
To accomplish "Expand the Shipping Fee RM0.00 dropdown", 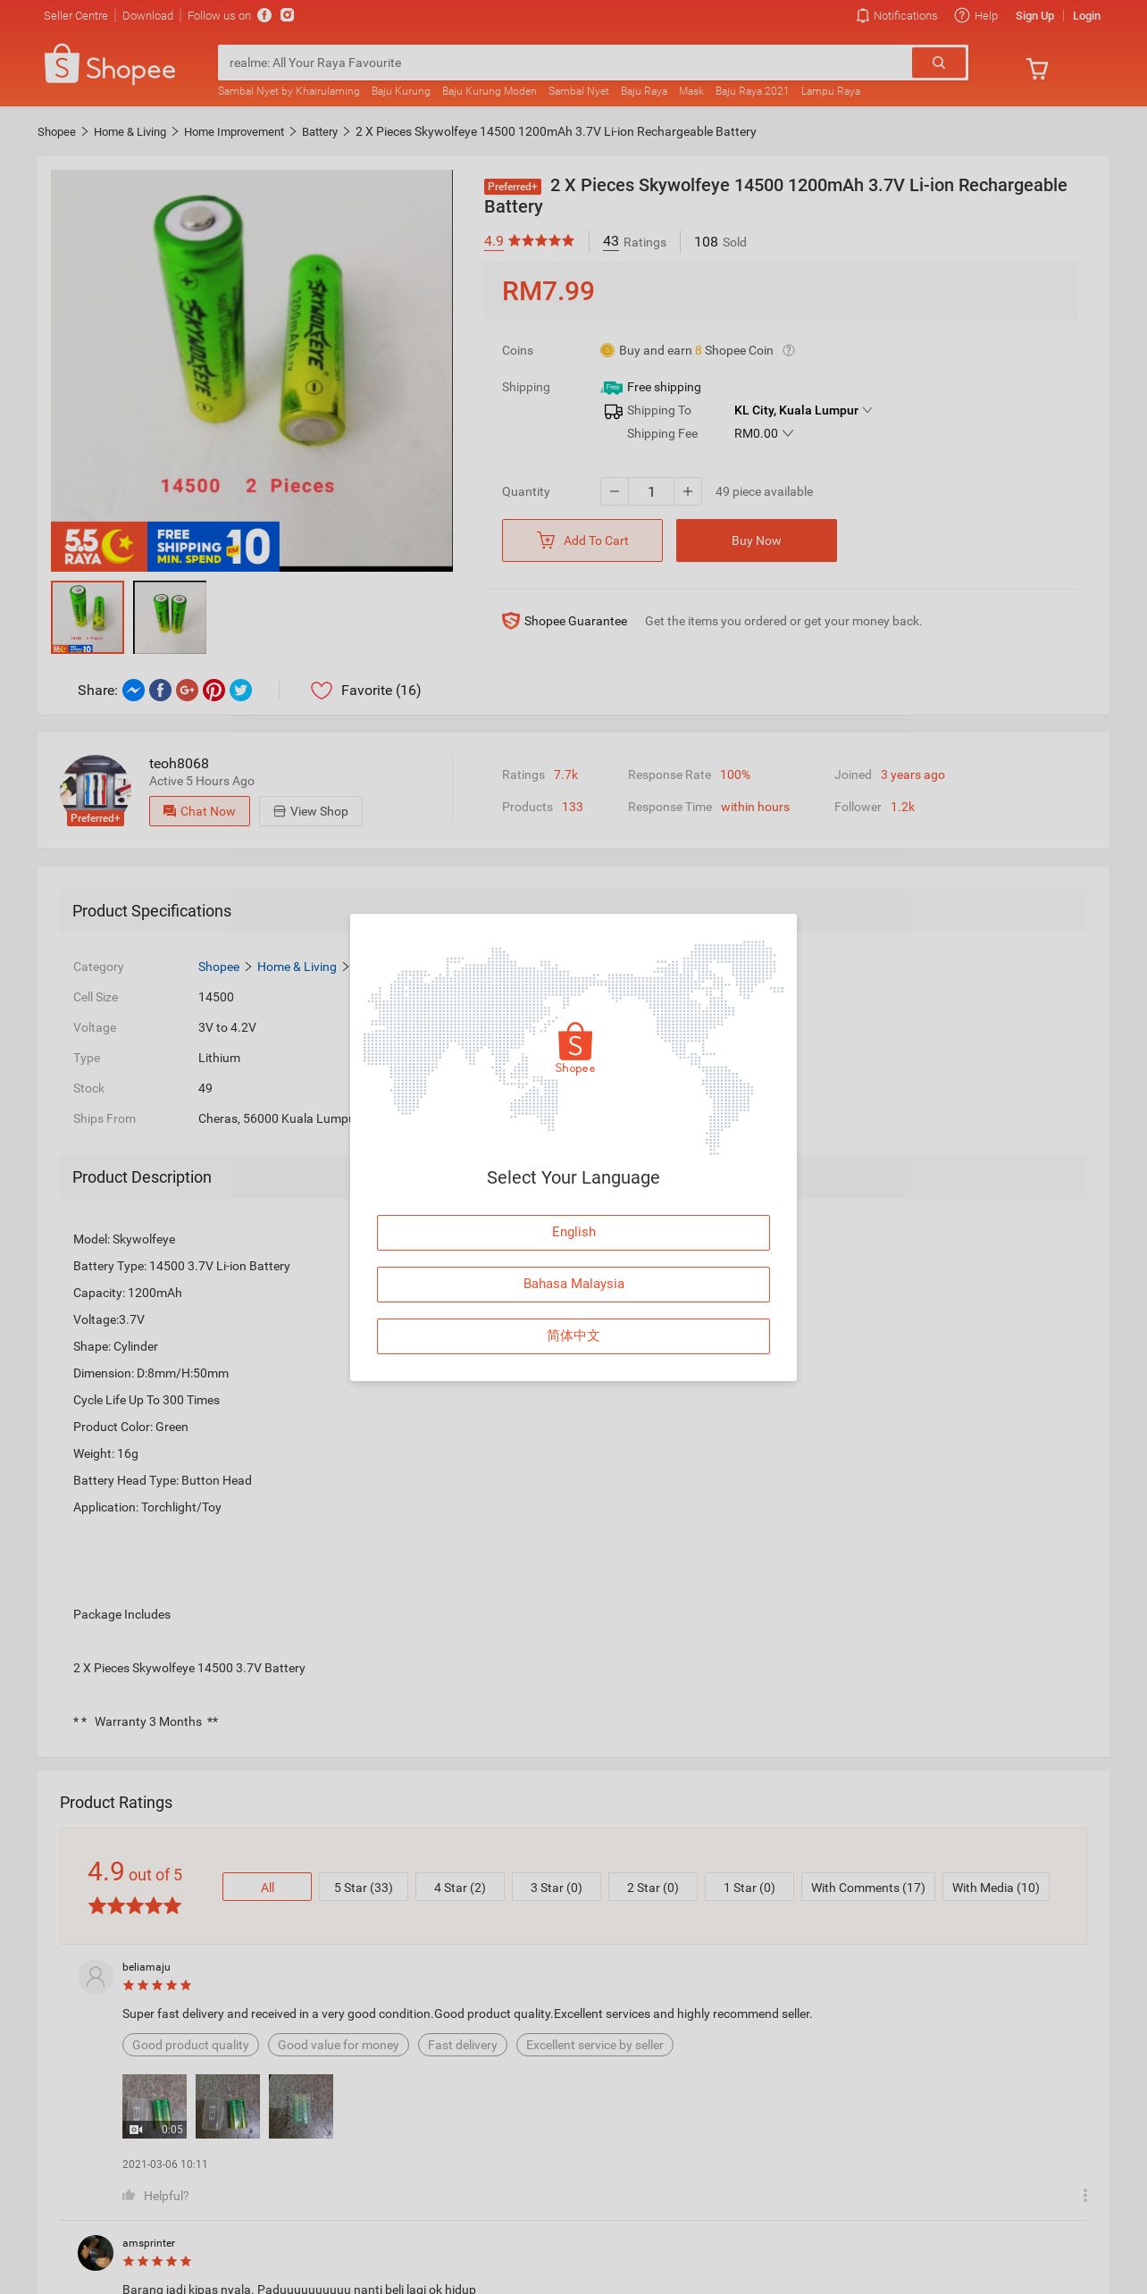I will point(764,433).
